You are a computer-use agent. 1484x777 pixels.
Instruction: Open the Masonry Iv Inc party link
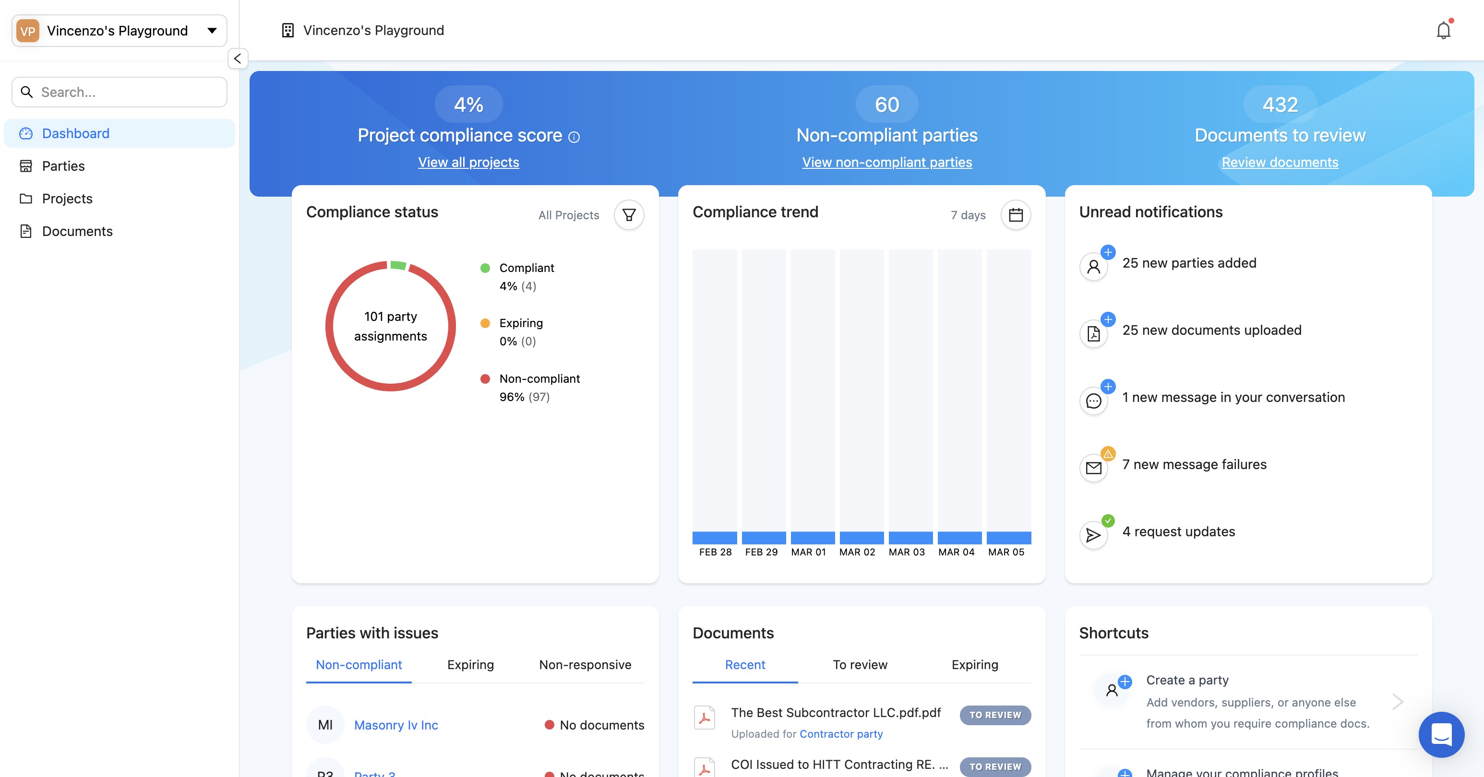(396, 725)
